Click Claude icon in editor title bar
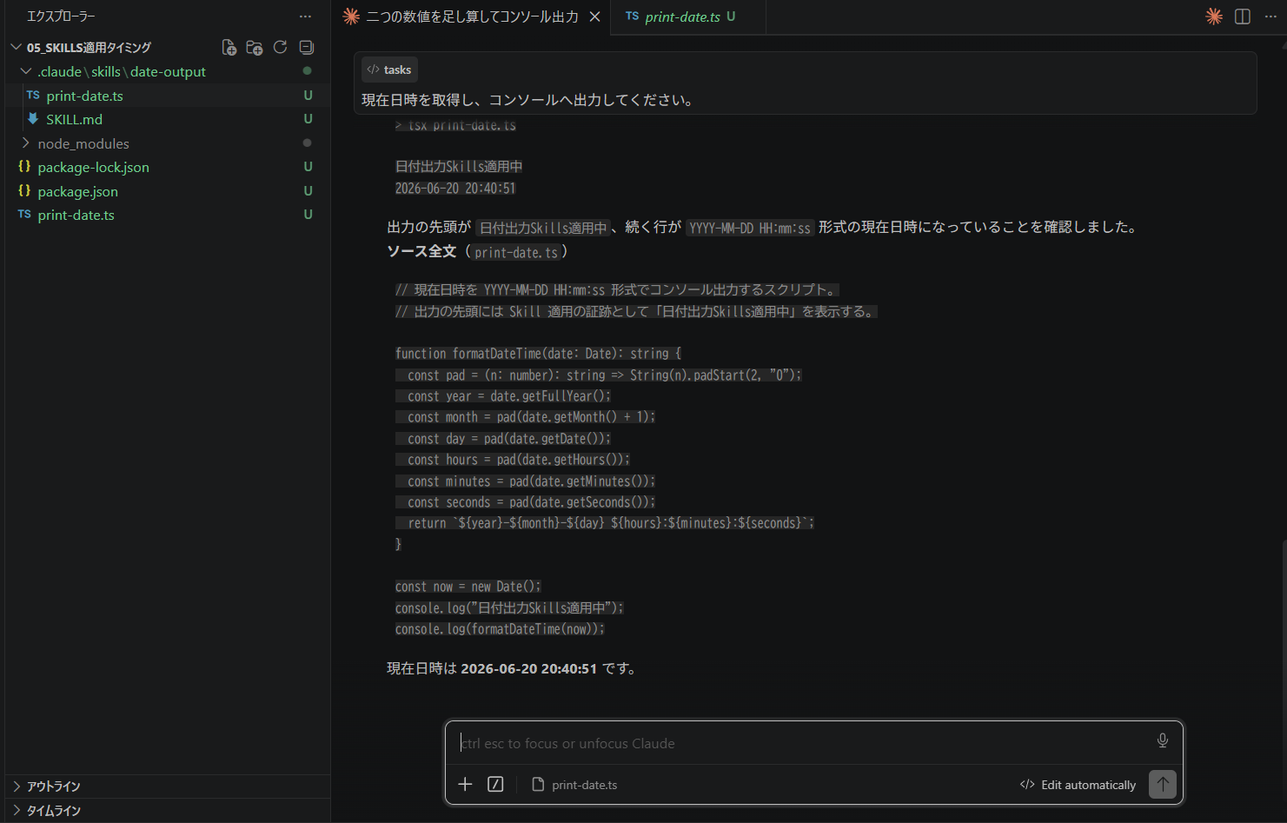The height and width of the screenshot is (823, 1287). point(1214,17)
